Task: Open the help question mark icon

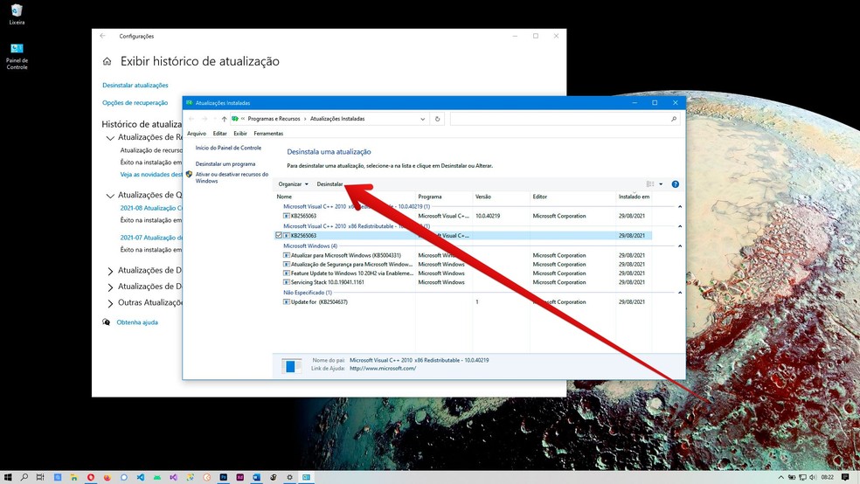Action: (x=676, y=184)
